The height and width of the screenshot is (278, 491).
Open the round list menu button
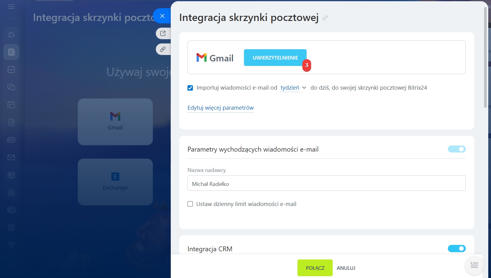pyautogui.click(x=474, y=265)
